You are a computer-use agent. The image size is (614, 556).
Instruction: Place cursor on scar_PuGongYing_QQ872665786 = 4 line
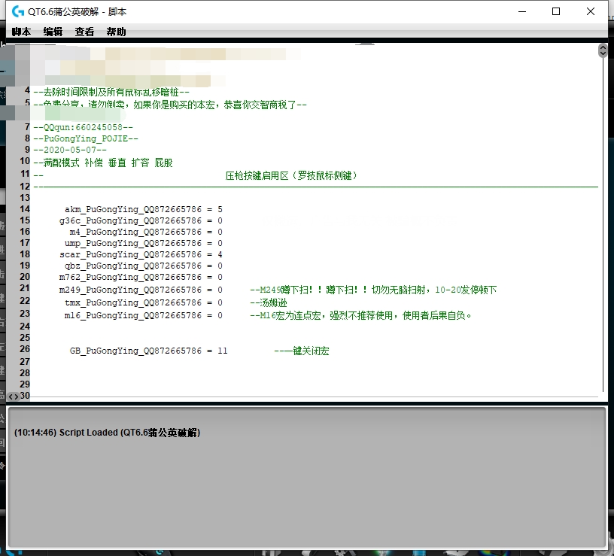(141, 254)
